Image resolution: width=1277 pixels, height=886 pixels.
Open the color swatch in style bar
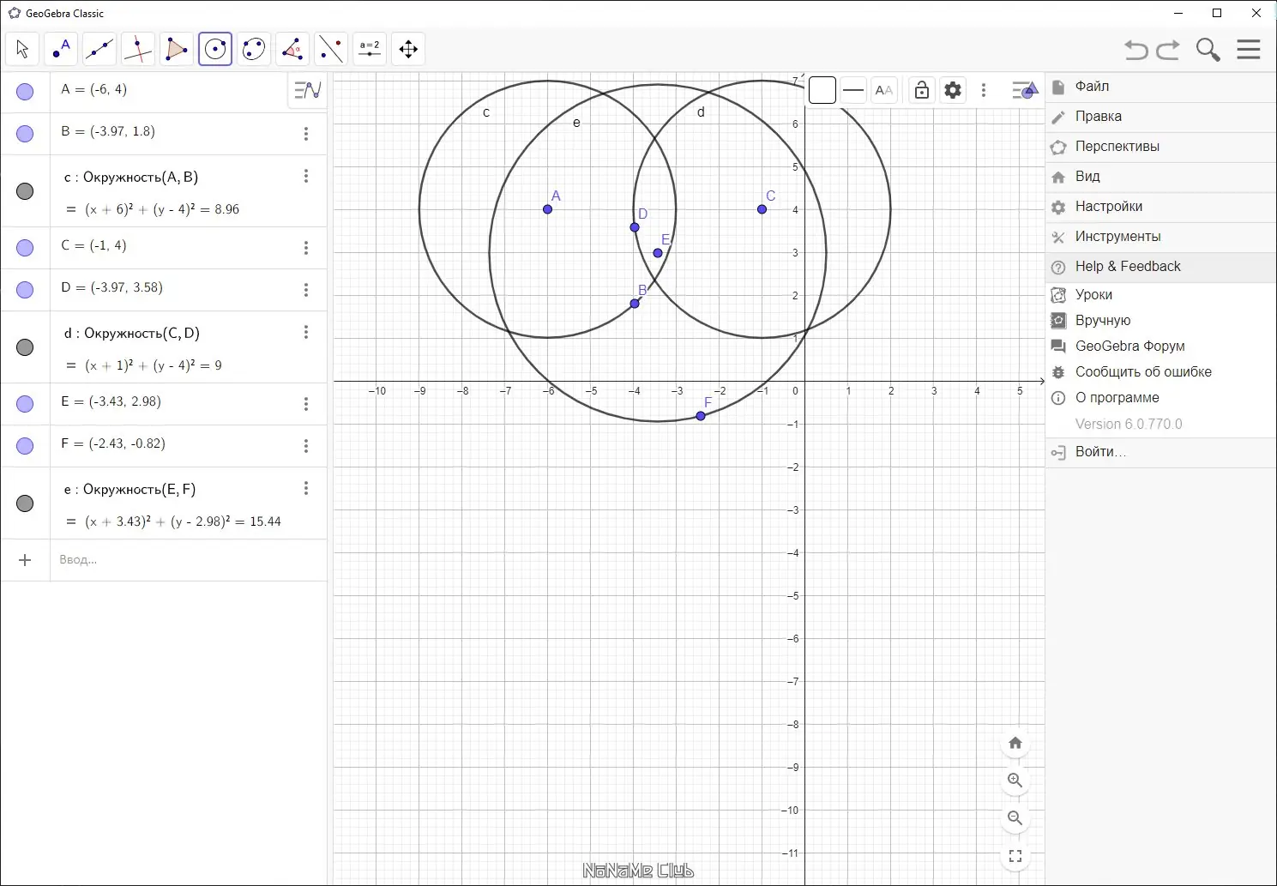(822, 90)
